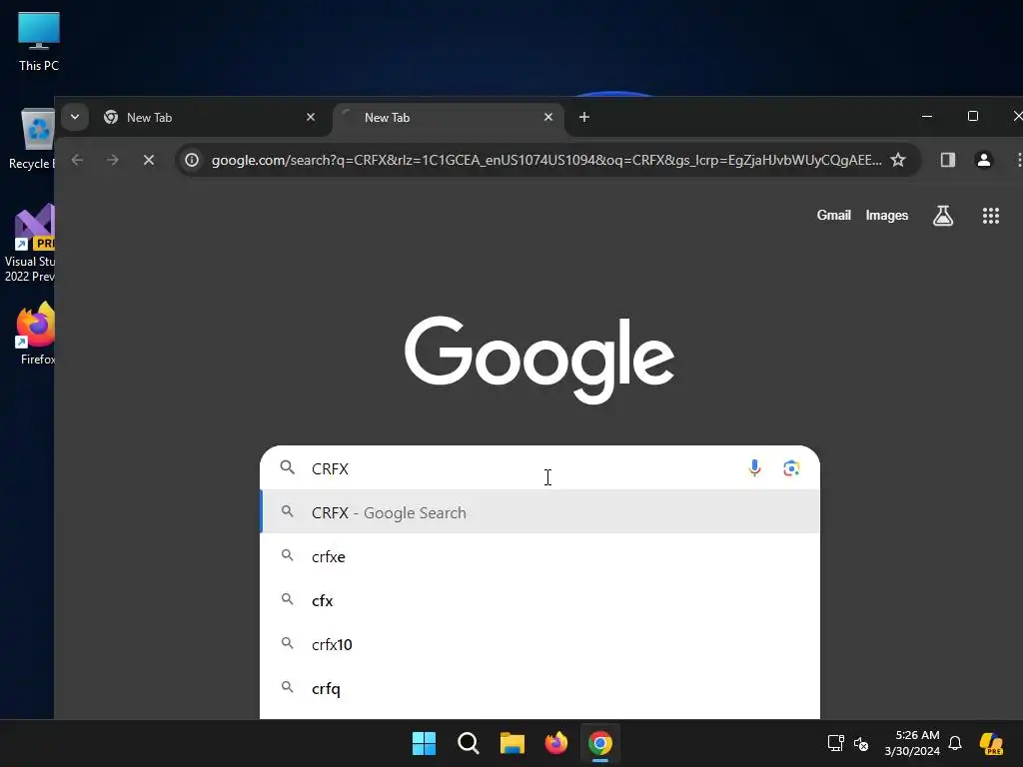Close the first New Tab
The width and height of the screenshot is (1023, 767).
(x=311, y=118)
